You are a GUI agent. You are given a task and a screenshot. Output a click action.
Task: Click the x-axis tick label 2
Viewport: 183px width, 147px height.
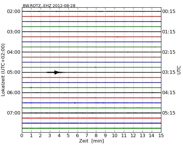tap(40, 136)
